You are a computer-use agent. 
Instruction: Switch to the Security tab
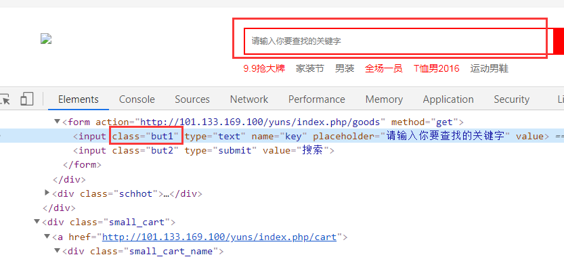[511, 99]
